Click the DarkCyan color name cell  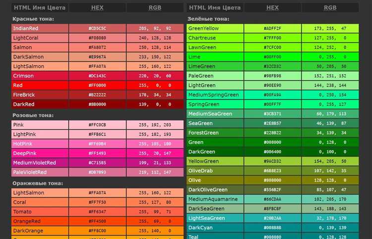(215, 228)
